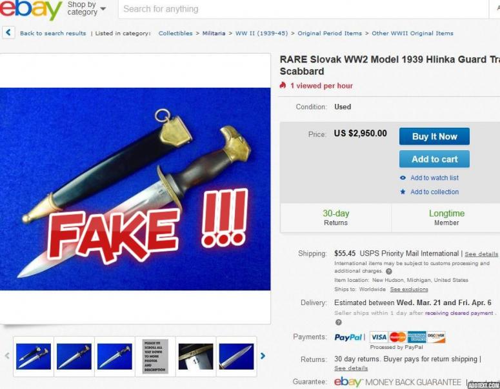Show previous thumbnails with left chevron
This screenshot has width=500, height=389.
point(7,356)
